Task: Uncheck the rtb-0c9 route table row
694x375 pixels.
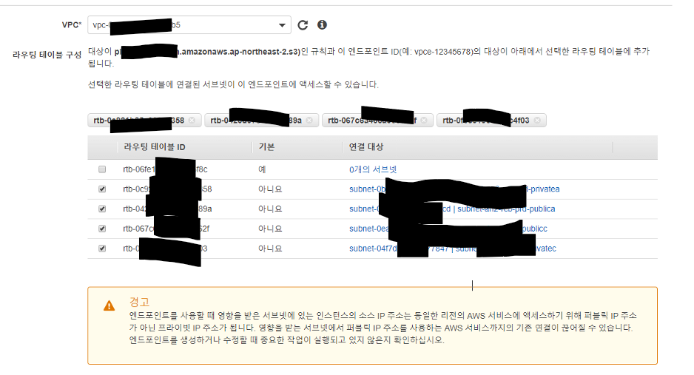Action: 102,189
